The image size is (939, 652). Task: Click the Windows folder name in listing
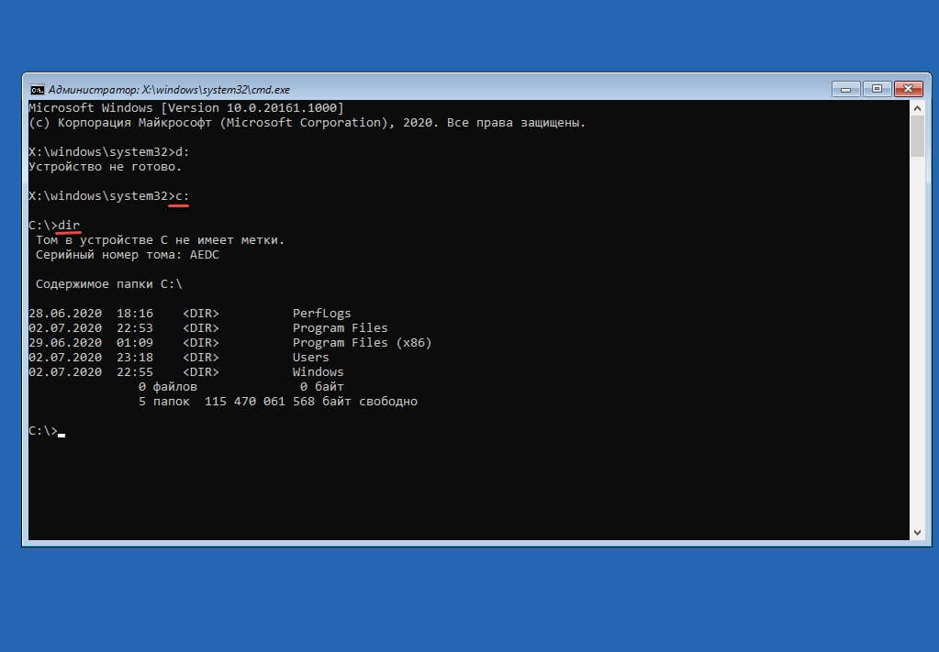[318, 372]
